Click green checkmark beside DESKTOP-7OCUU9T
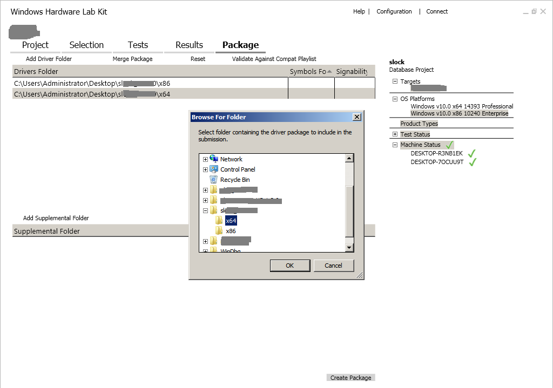Viewport: 553px width, 388px height. pos(473,162)
